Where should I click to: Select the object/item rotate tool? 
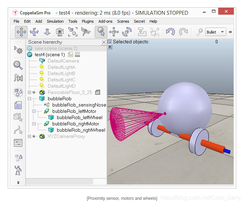pos(127,32)
